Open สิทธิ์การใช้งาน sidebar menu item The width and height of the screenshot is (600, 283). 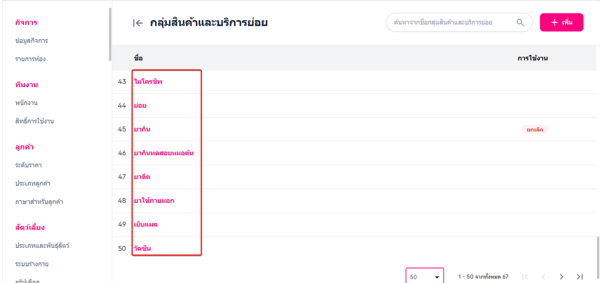click(34, 121)
